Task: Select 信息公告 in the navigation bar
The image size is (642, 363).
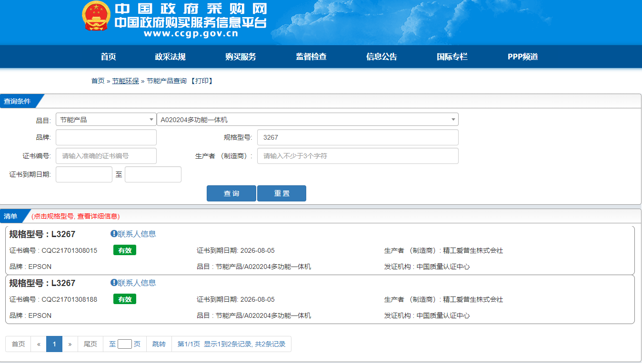Action: coord(381,57)
